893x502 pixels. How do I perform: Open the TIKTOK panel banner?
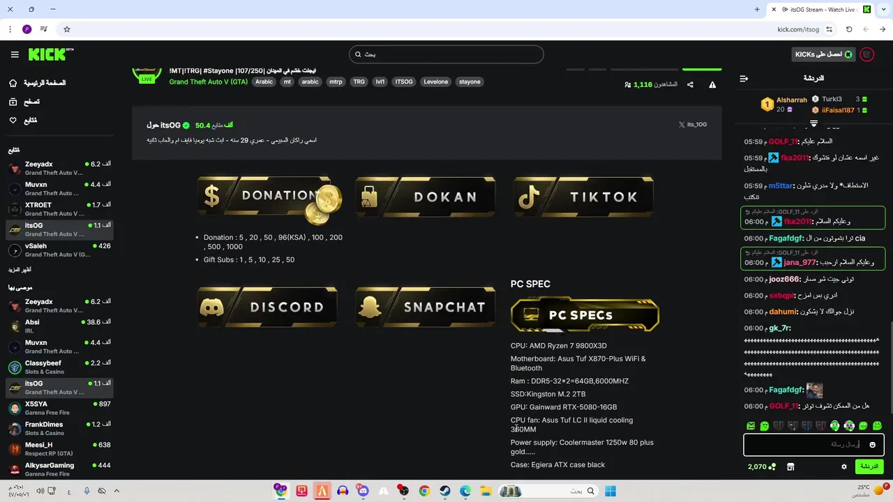[584, 197]
